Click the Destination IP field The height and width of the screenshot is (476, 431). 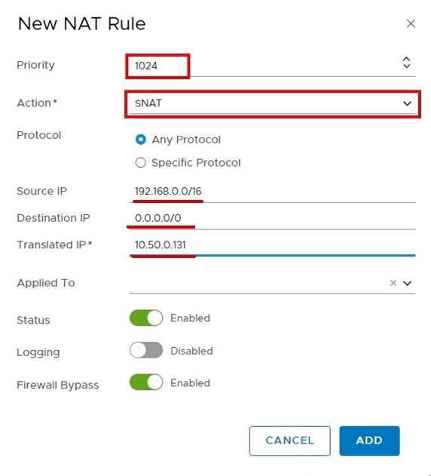[x=272, y=218]
